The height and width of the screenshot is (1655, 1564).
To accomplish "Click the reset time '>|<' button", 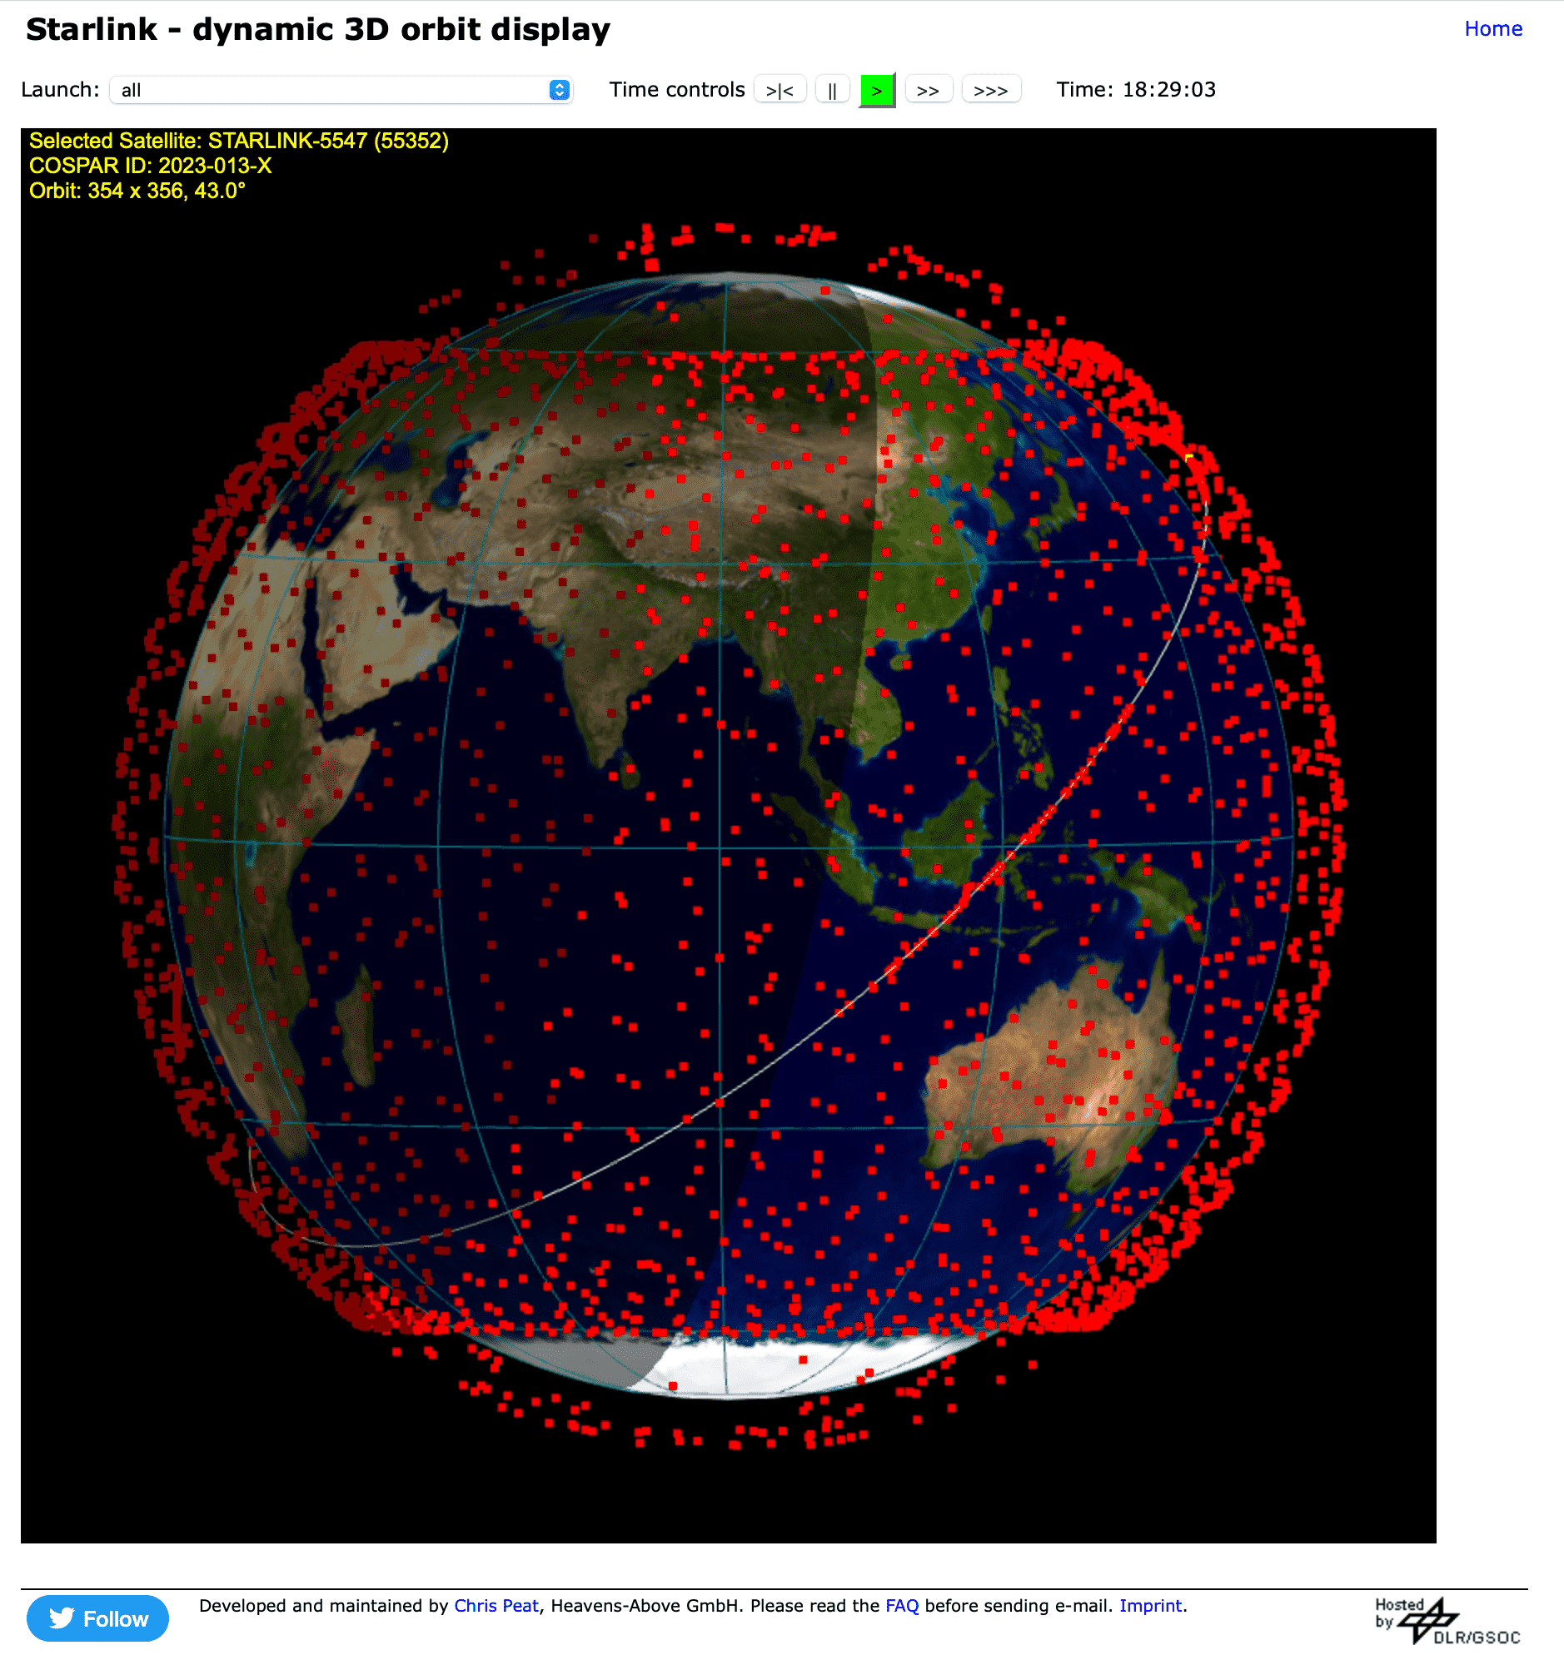I will coord(779,90).
